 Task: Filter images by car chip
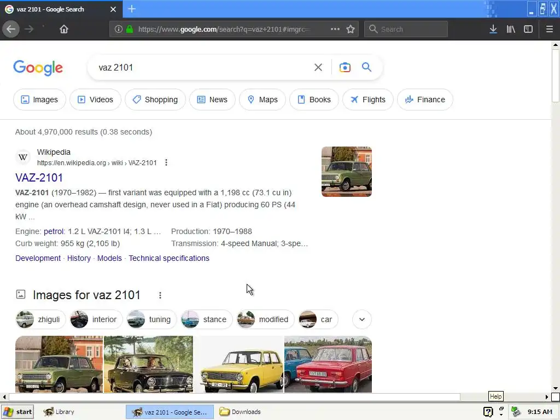click(x=318, y=319)
